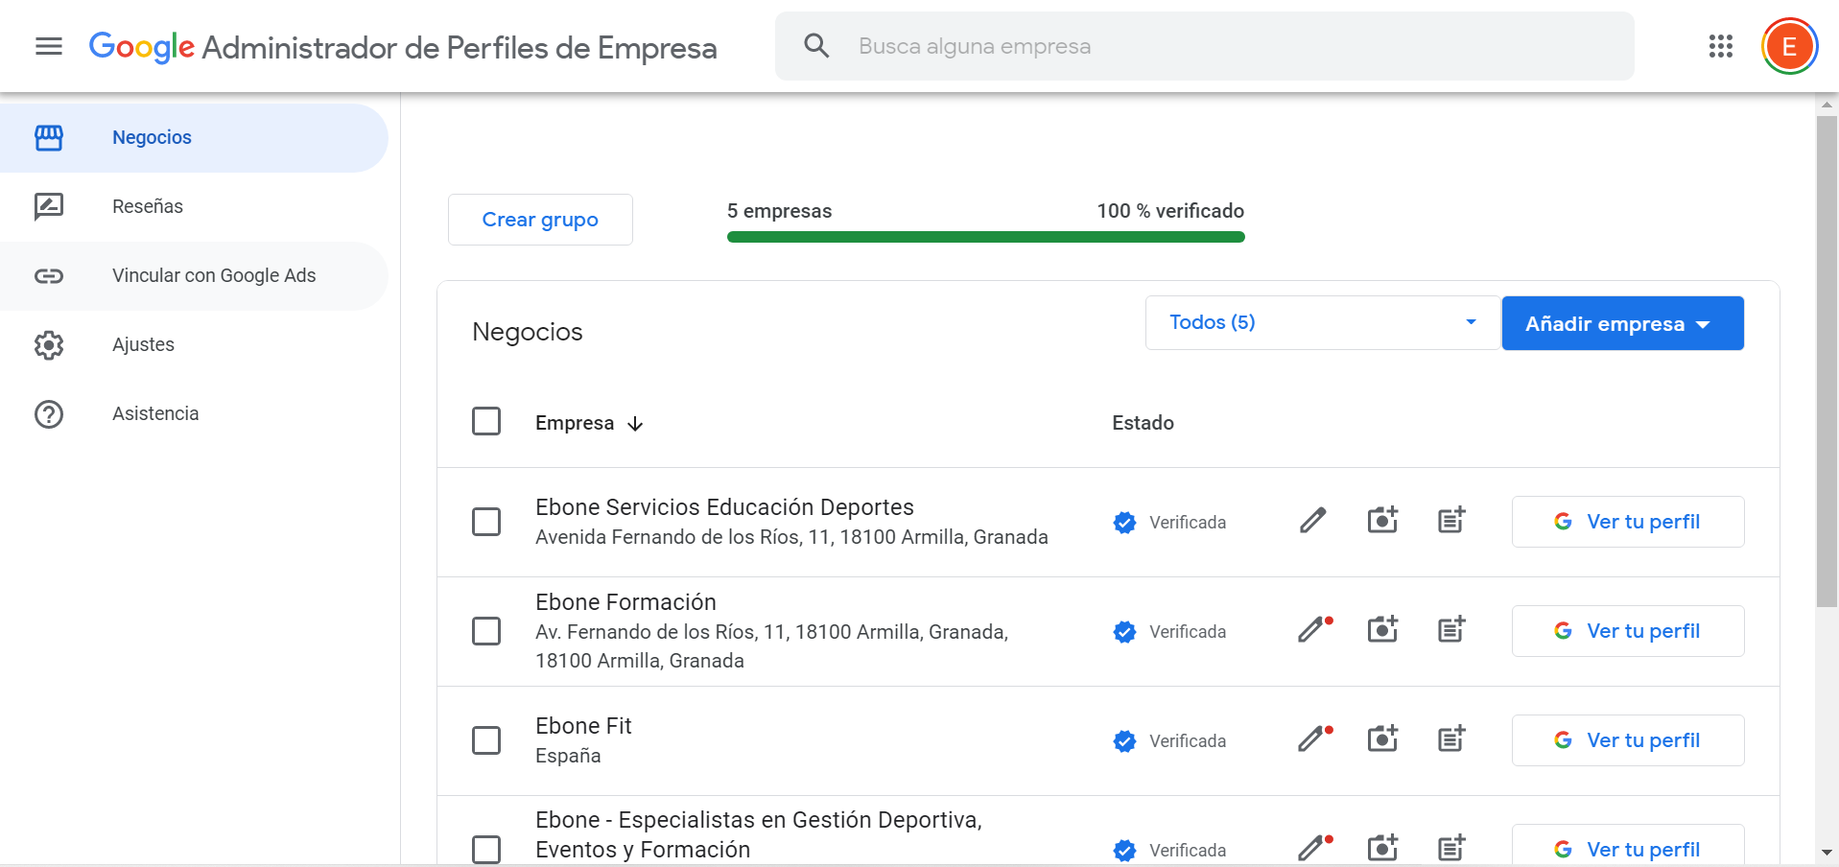Image resolution: width=1839 pixels, height=867 pixels.
Task: Click the account avatar E
Action: [1788, 45]
